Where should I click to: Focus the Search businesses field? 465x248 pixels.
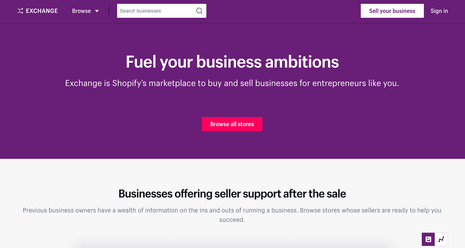click(x=157, y=11)
